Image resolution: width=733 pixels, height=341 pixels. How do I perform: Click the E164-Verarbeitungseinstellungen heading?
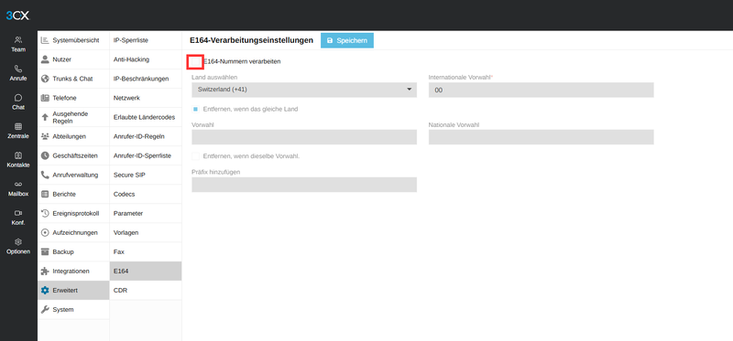(251, 40)
